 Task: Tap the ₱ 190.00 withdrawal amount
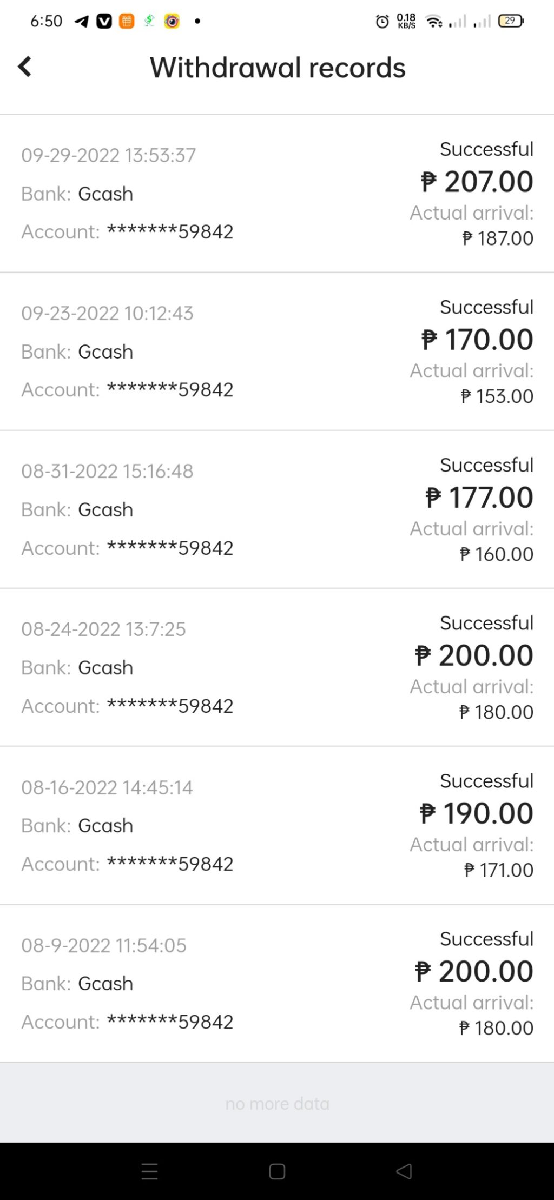click(x=477, y=813)
